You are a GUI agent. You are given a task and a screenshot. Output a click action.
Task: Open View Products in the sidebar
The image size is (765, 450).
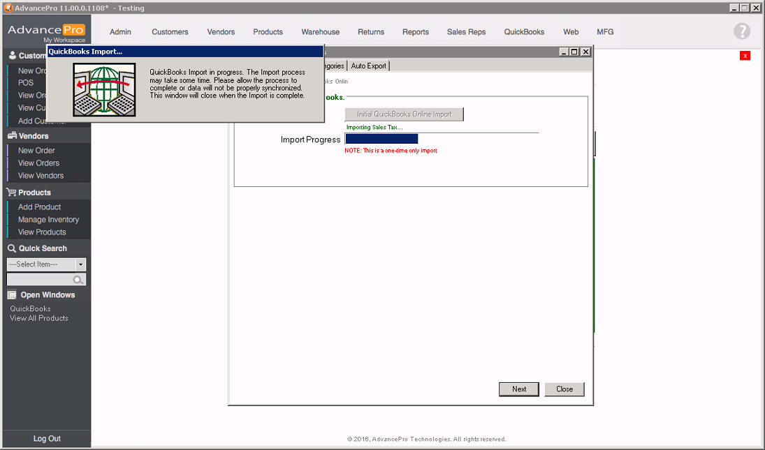click(x=42, y=232)
